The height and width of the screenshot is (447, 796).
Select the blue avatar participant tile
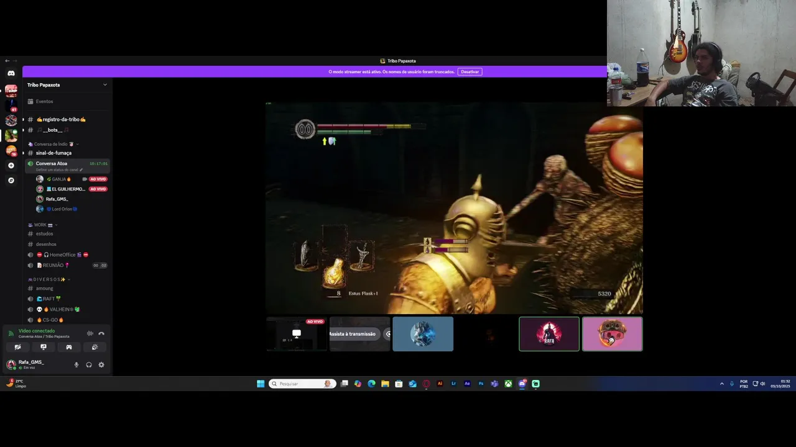tap(423, 334)
